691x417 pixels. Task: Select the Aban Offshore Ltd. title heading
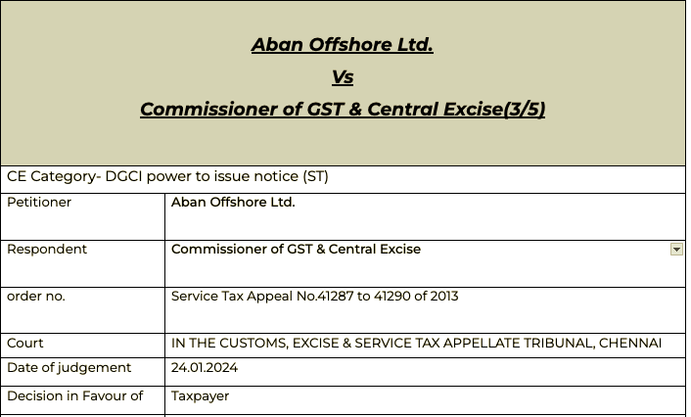pyautogui.click(x=343, y=45)
